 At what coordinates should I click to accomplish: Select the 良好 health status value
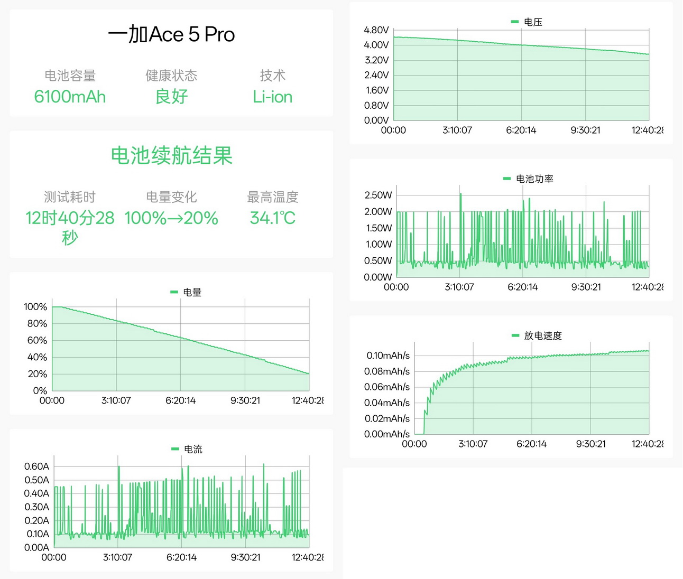[171, 97]
